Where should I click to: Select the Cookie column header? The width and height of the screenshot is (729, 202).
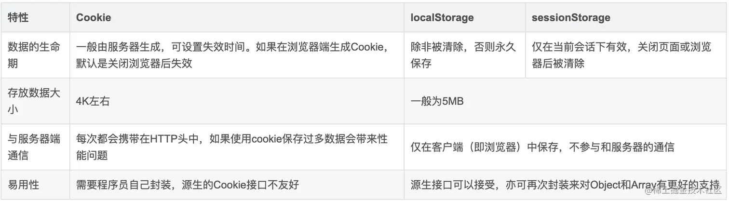(94, 18)
